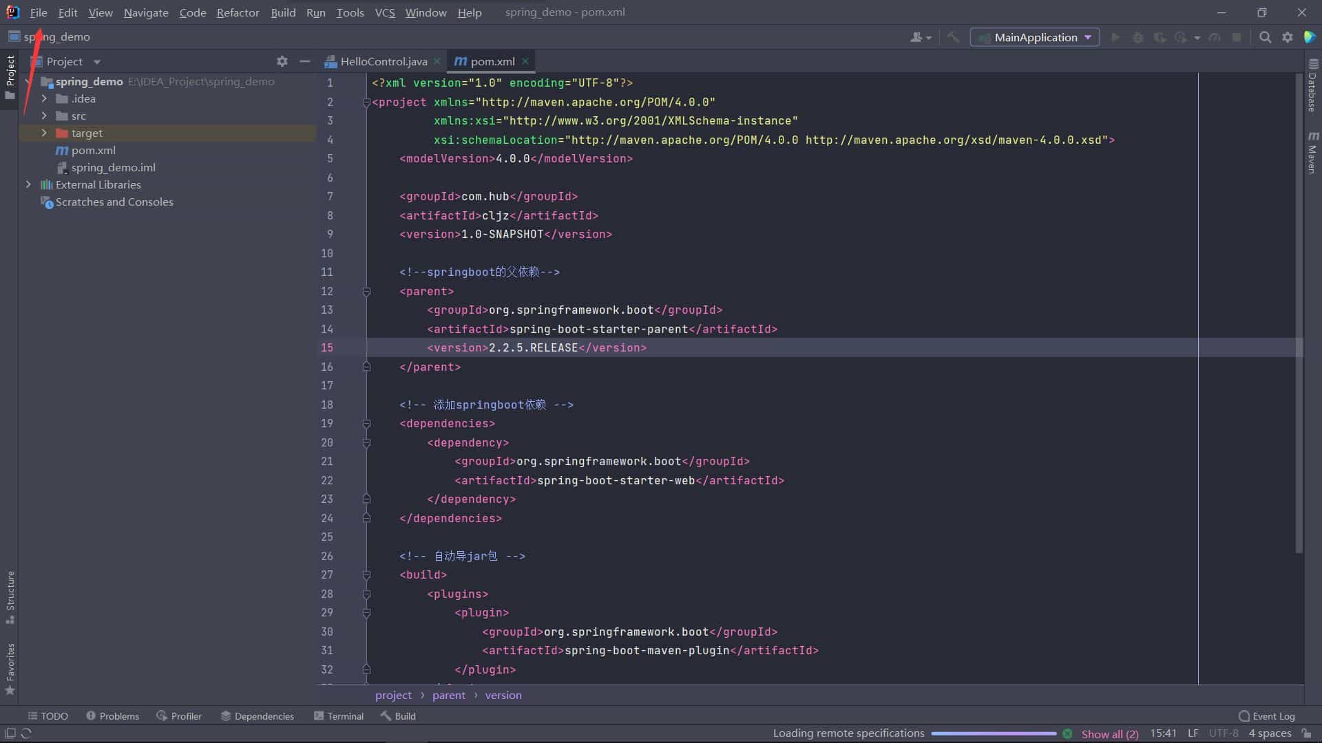
Task: Toggle the Database tool window on right
Action: coord(1312,85)
